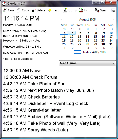Click the Sync toolbar icon
This screenshot has width=118, height=139.
(x=97, y=10)
